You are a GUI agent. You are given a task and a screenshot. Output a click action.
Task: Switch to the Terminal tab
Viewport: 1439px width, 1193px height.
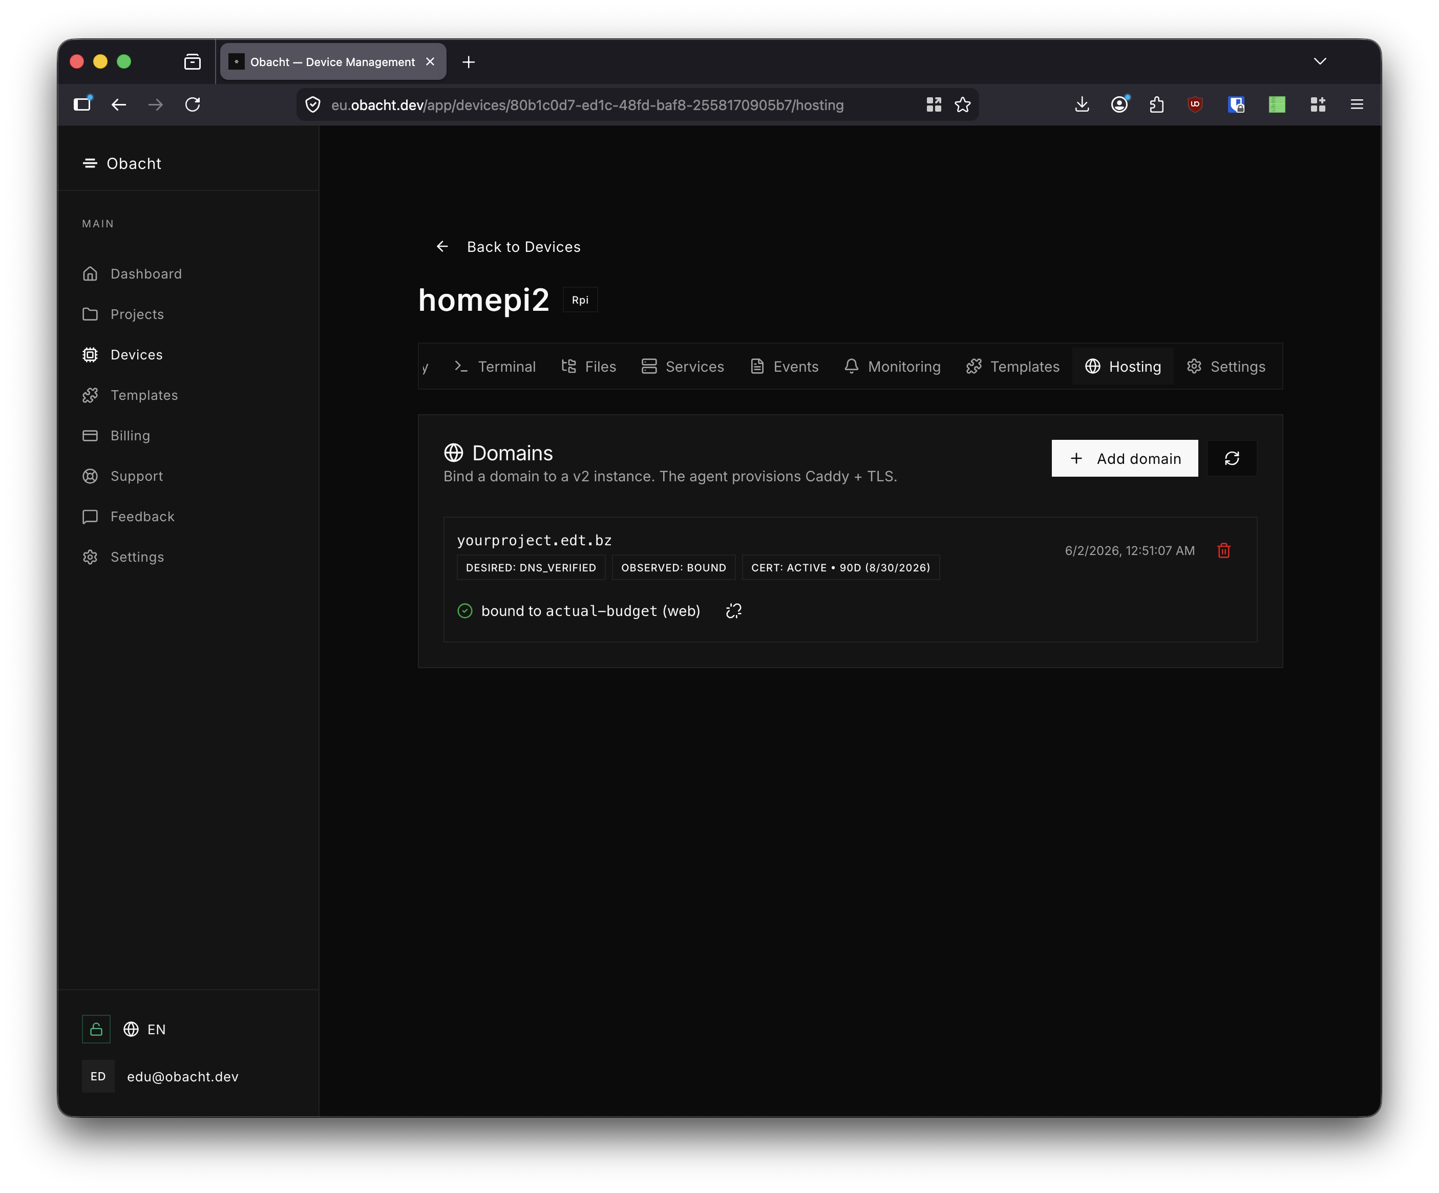tap(495, 367)
